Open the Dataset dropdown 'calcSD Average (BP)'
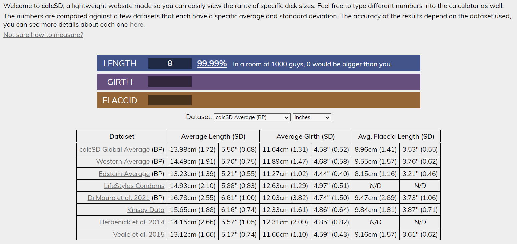The height and width of the screenshot is (244, 517). pyautogui.click(x=252, y=117)
